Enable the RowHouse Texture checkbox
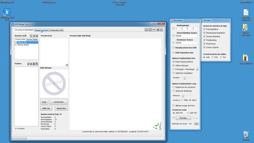254x143 pixels. click(173, 43)
